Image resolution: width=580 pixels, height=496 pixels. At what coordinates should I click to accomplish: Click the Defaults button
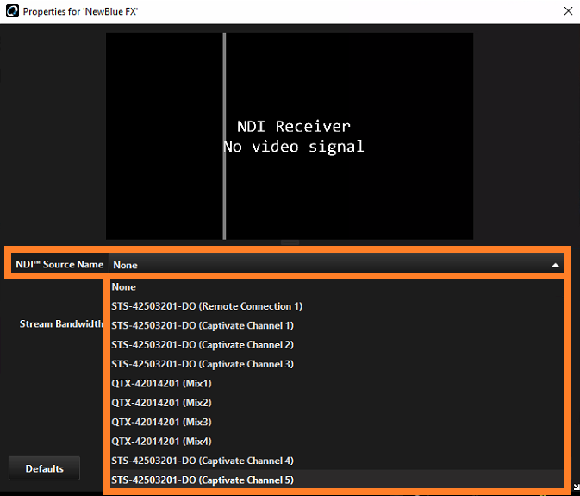45,468
